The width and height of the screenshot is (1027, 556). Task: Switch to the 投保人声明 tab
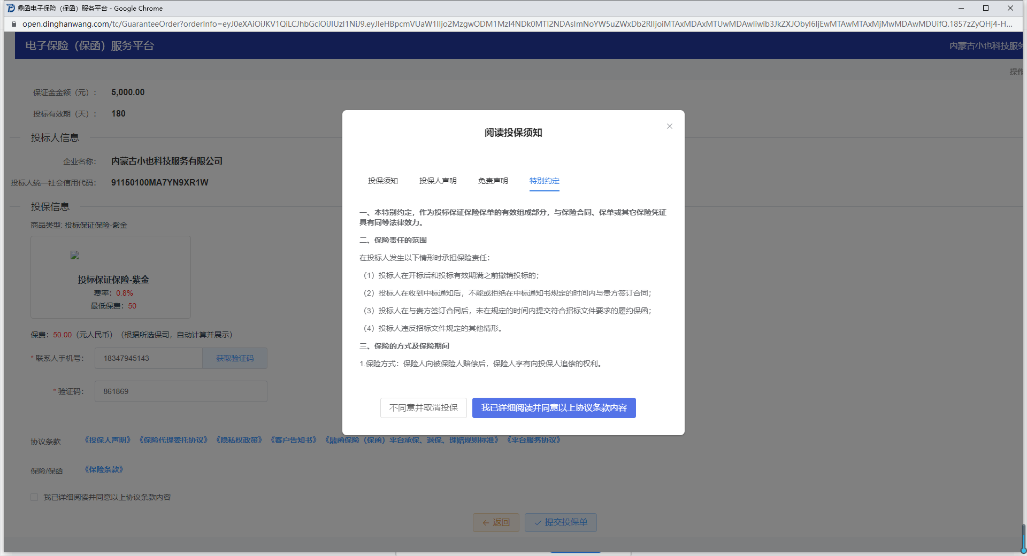click(438, 181)
